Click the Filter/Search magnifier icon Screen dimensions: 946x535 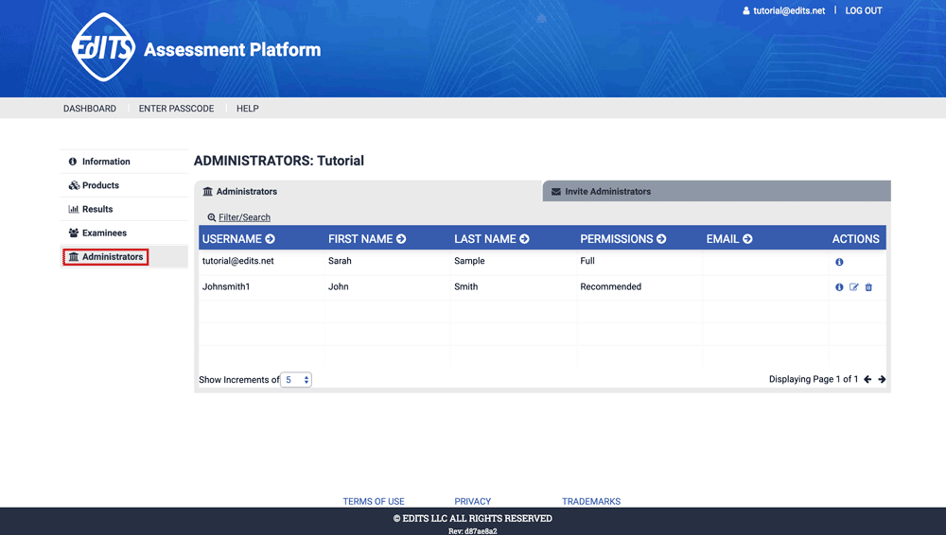pyautogui.click(x=211, y=217)
